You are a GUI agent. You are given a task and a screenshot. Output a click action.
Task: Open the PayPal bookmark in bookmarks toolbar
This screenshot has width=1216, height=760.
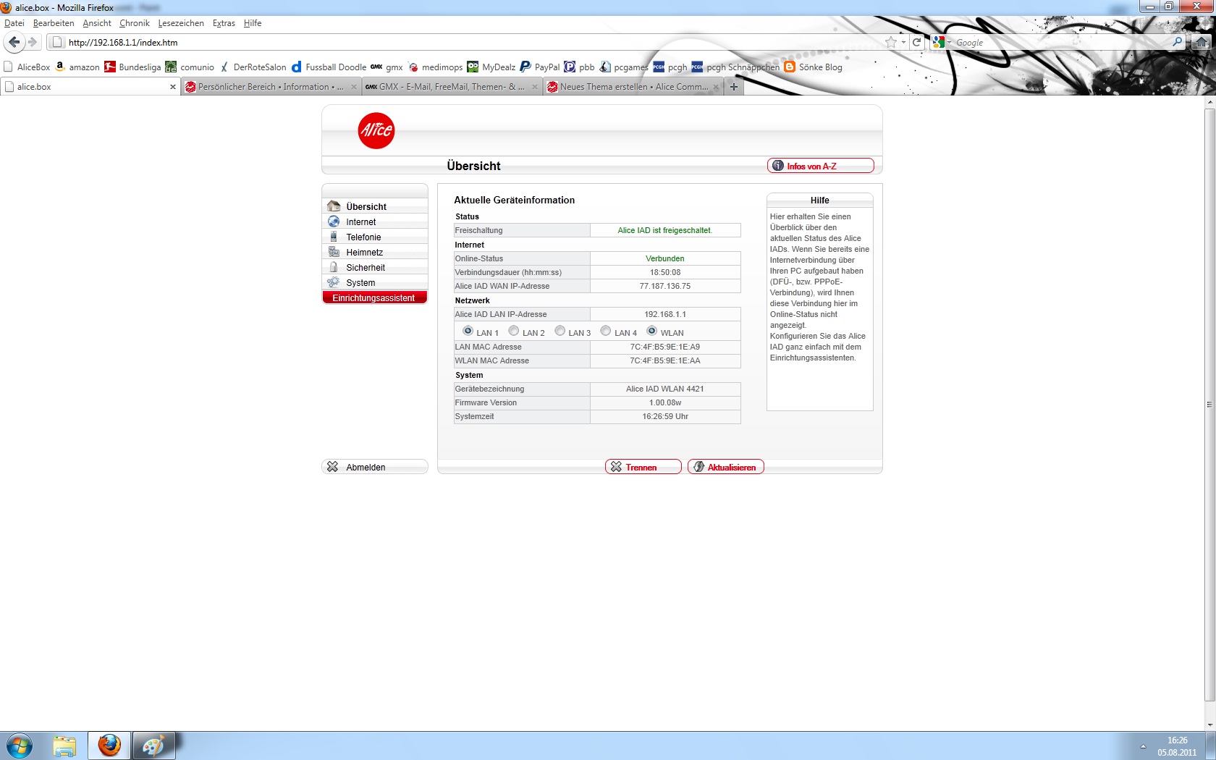[539, 67]
